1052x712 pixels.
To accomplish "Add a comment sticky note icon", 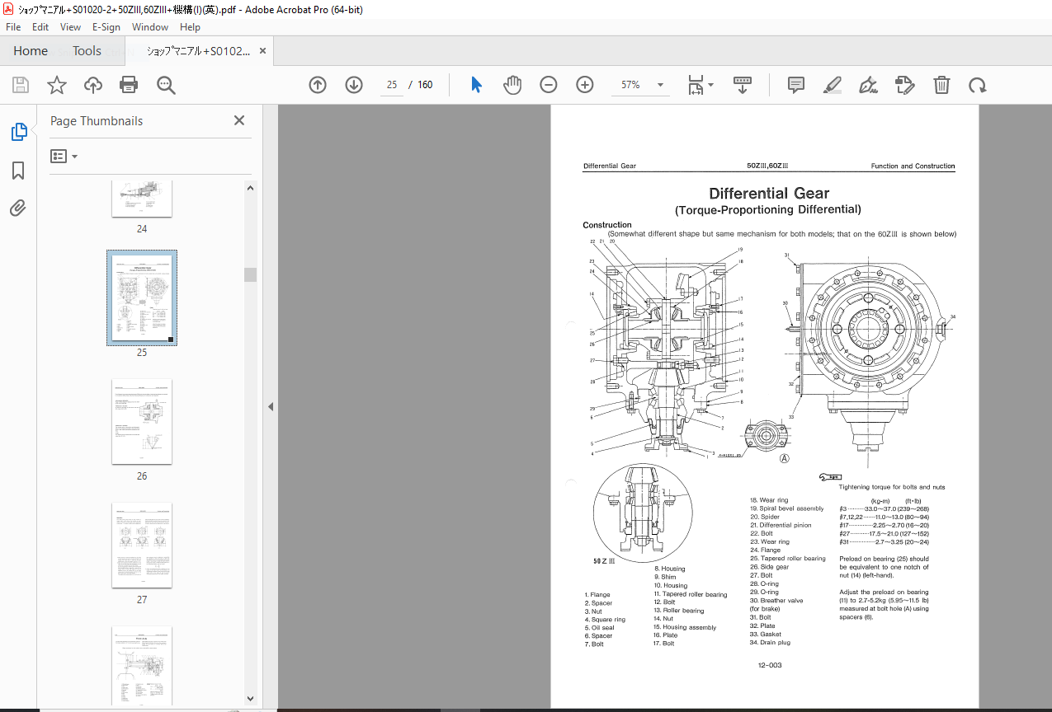I will point(796,85).
